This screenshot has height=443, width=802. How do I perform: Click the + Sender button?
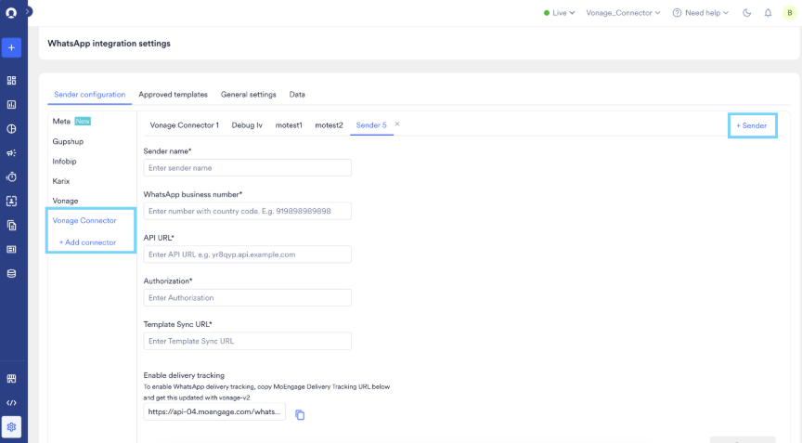click(x=752, y=125)
